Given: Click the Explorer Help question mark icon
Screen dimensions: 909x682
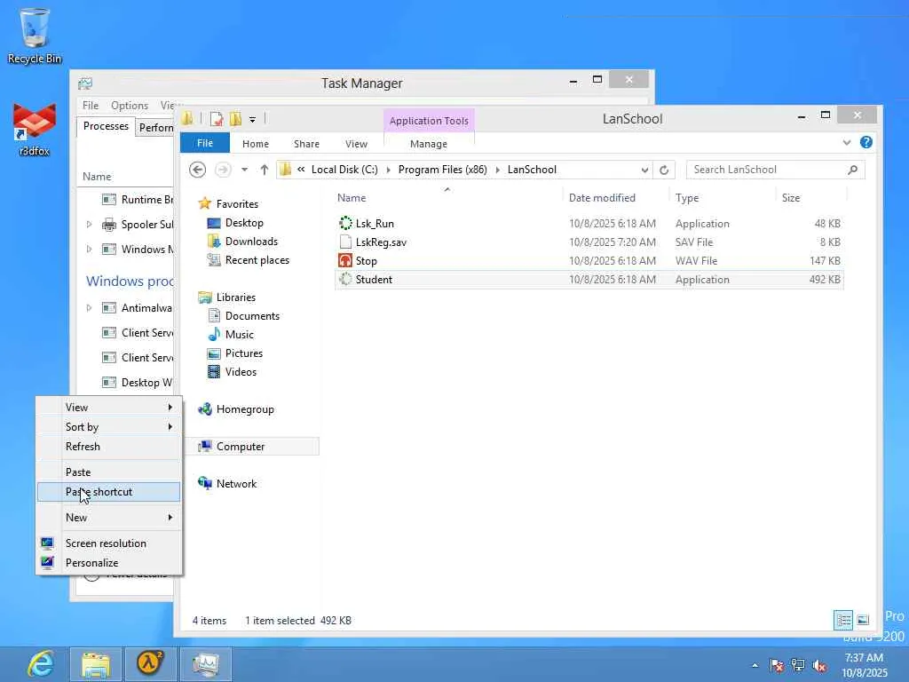Looking at the screenshot, I should click(x=866, y=142).
